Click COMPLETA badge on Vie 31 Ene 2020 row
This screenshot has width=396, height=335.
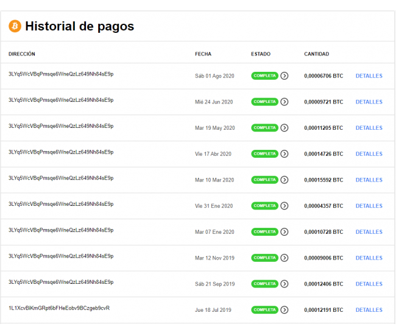click(264, 206)
